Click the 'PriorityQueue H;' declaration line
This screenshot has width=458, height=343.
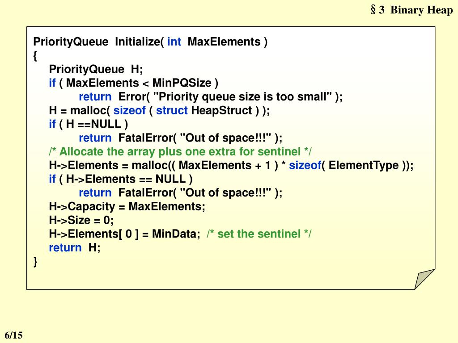coord(96,69)
